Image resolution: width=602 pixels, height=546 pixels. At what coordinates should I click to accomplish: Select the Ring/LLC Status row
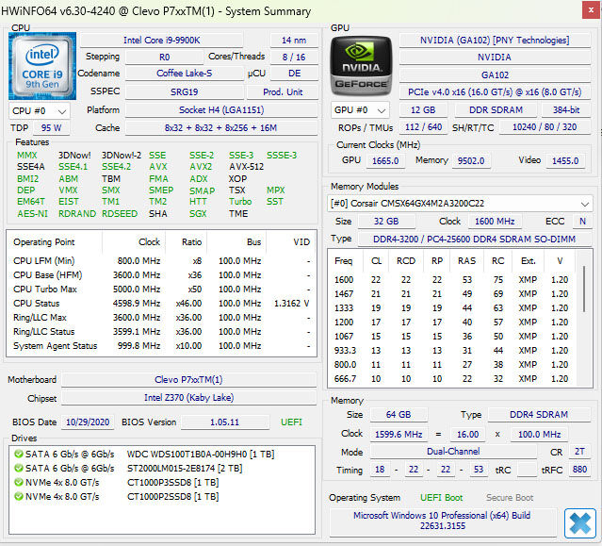coord(162,332)
